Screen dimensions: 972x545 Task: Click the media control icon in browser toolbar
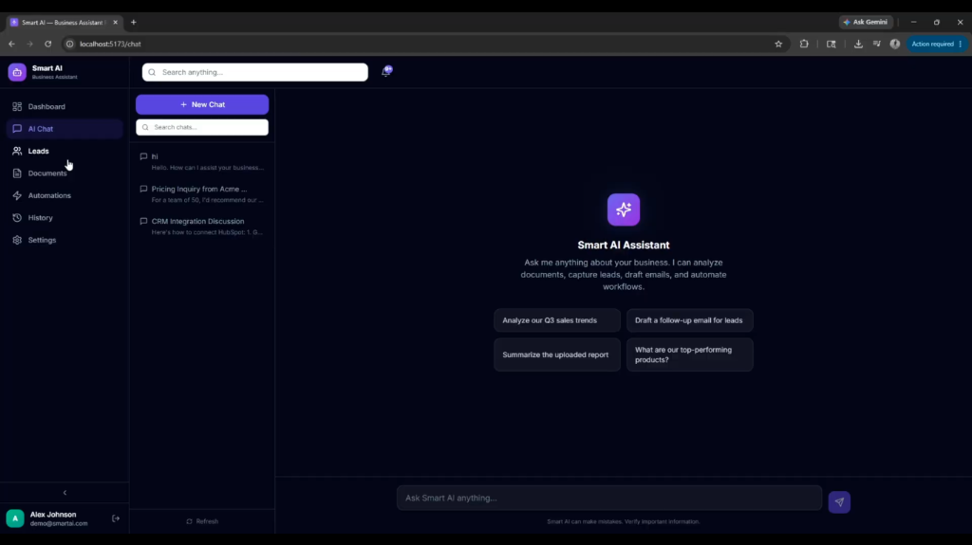tap(876, 44)
